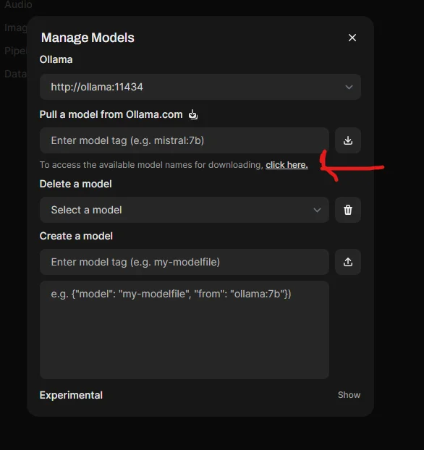Click the chevron in the Ollama URL box
Image resolution: width=424 pixels, height=450 pixels.
pyautogui.click(x=349, y=87)
